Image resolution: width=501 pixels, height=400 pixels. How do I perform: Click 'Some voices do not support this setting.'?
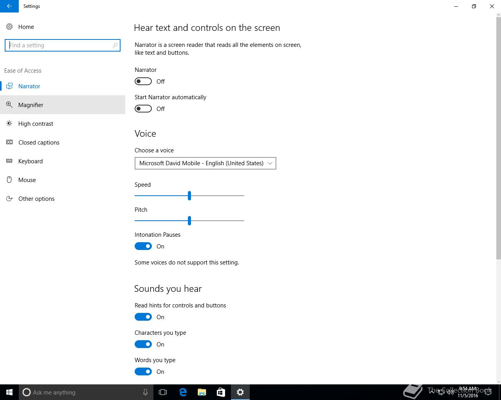[187, 262]
